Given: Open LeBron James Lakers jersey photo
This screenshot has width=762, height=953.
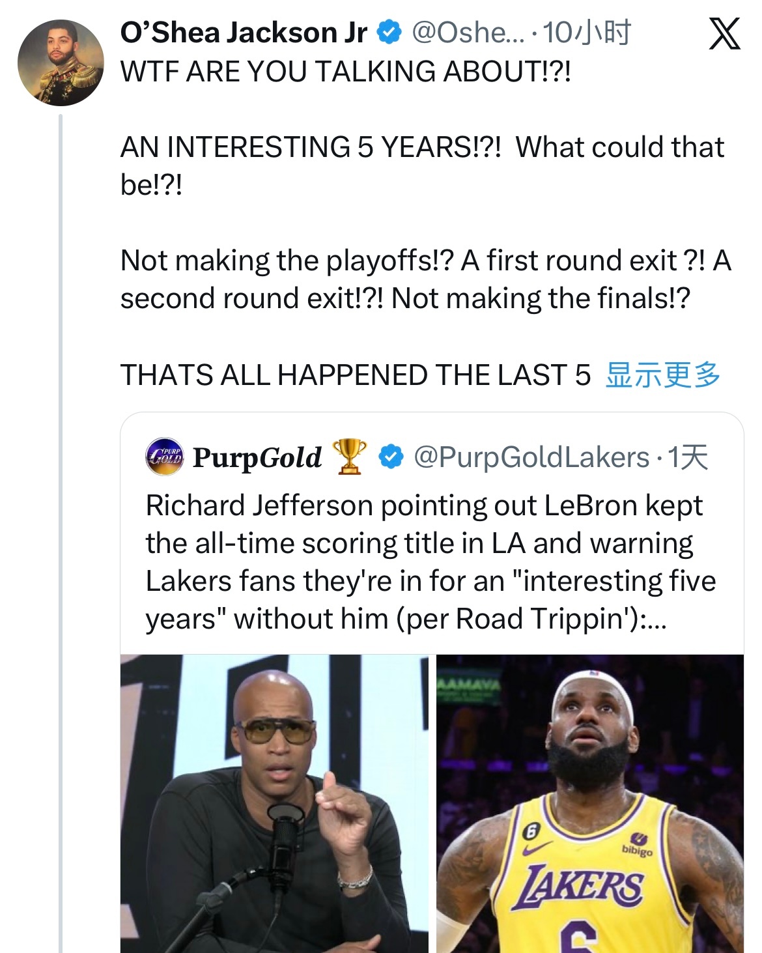Looking at the screenshot, I should [x=590, y=803].
